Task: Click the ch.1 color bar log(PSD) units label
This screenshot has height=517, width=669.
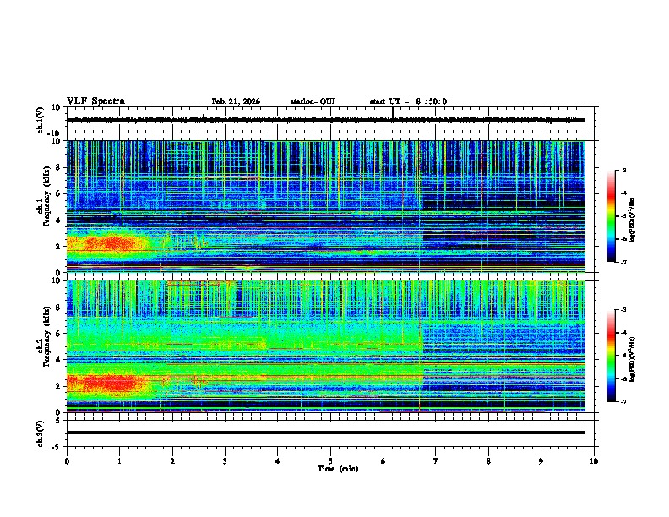Action: [x=633, y=220]
